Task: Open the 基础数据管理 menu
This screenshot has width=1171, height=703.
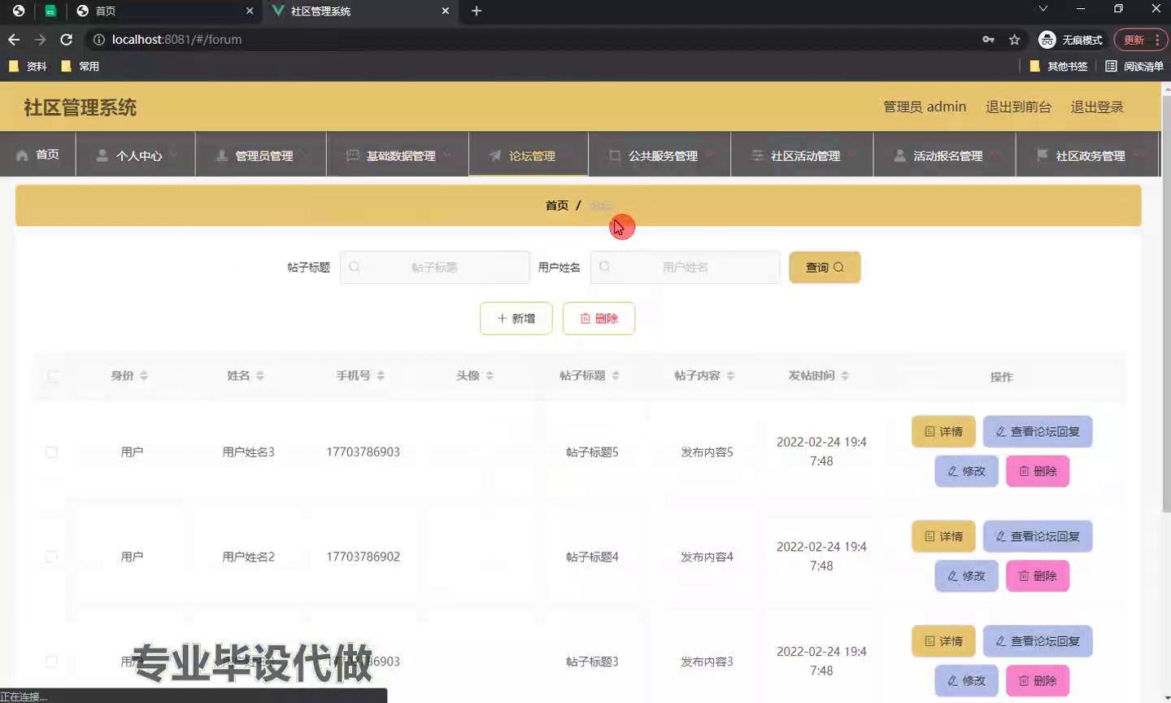Action: click(398, 154)
